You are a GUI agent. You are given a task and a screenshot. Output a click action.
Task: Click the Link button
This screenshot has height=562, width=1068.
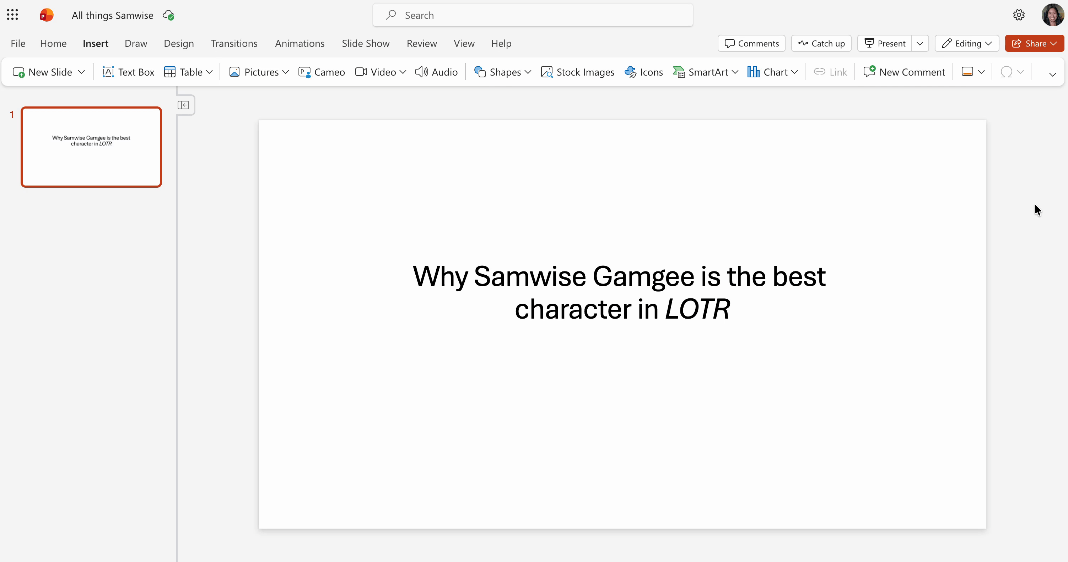click(x=830, y=72)
